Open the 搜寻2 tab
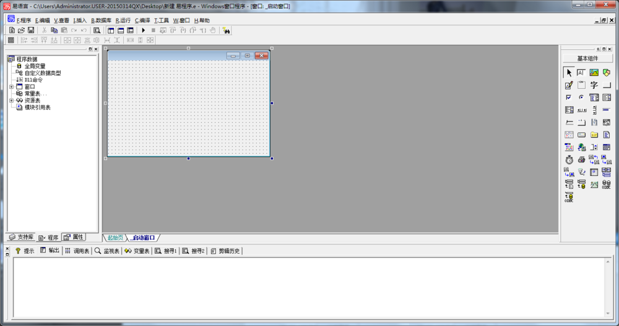Viewport: 619px width, 326px height. coord(193,251)
